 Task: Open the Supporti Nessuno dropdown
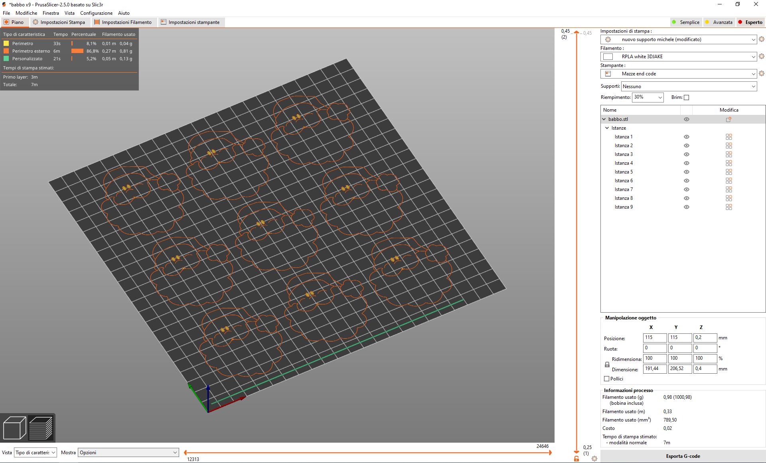point(689,87)
